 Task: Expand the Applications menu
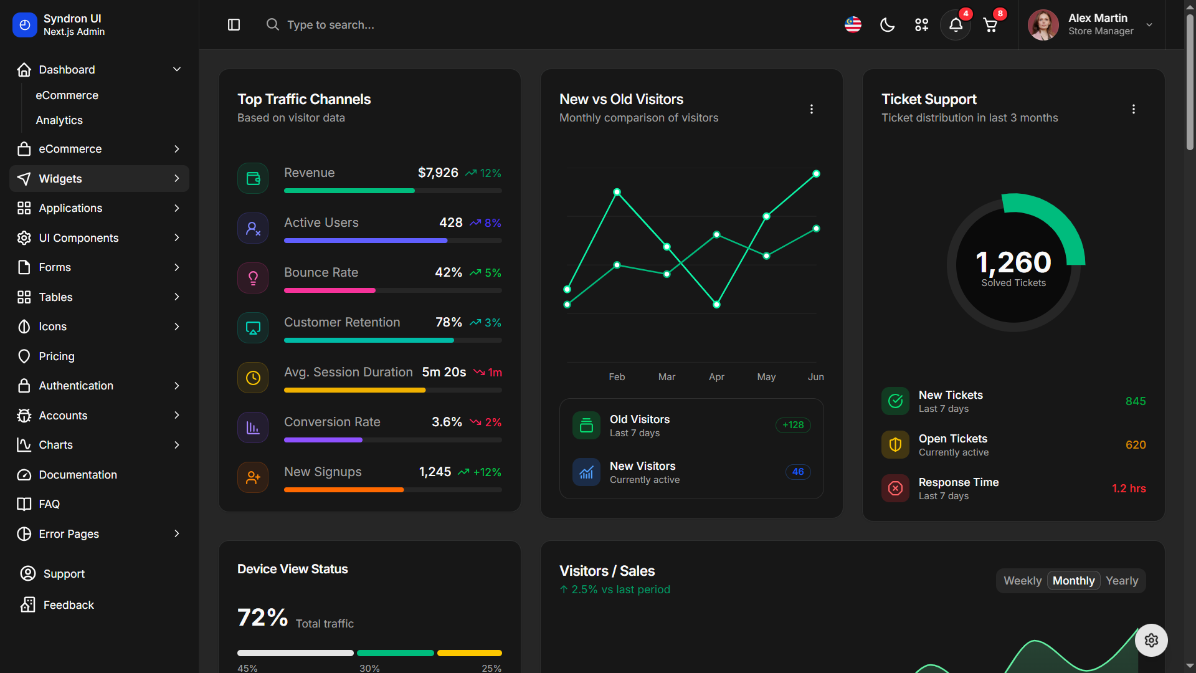tap(99, 208)
